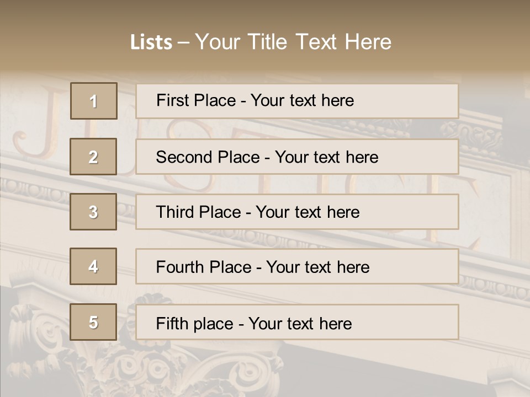
Task: Click the number 5 box
Action: click(x=93, y=322)
